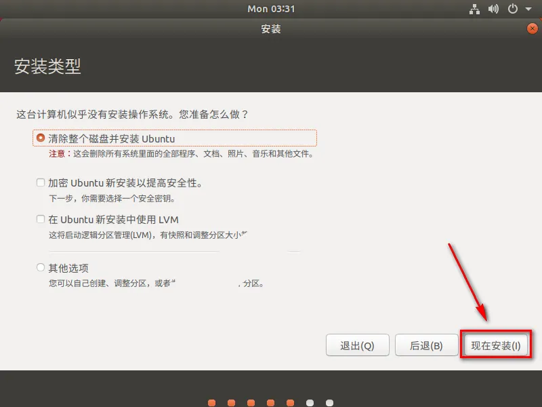Screen dimensions: 542x407
Task: Click the 安装类型 heading
Action: click(x=47, y=66)
